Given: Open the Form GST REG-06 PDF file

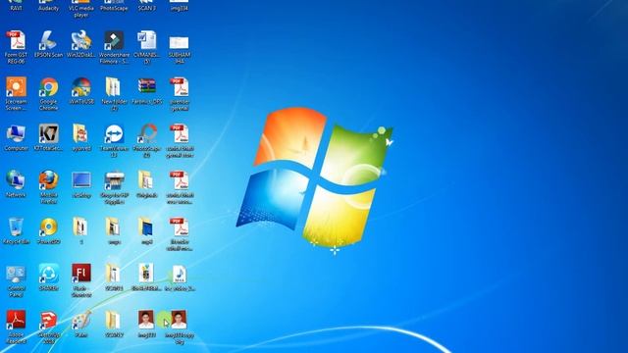Looking at the screenshot, I should click(x=16, y=40).
